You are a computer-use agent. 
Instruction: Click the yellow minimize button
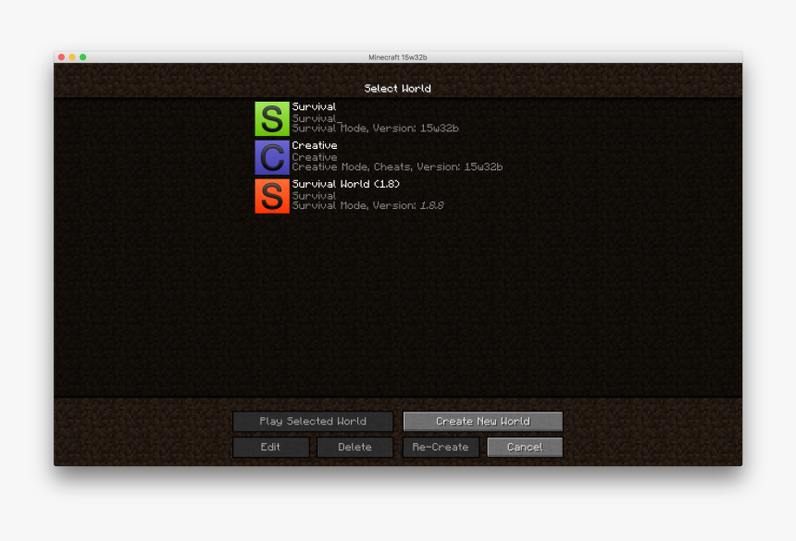(72, 56)
